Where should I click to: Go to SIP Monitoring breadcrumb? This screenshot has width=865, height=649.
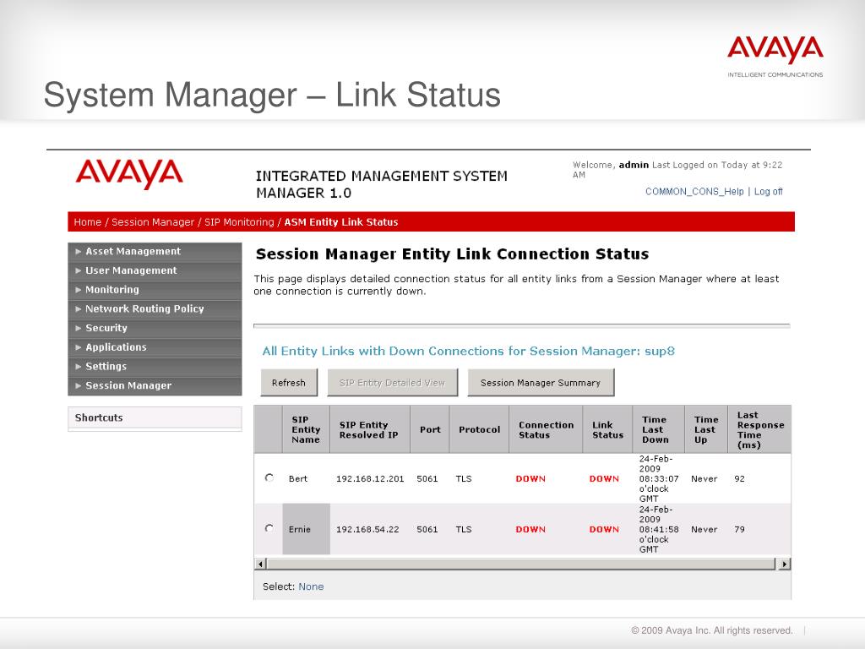click(x=239, y=222)
